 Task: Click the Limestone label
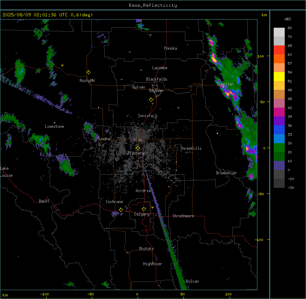54,126
